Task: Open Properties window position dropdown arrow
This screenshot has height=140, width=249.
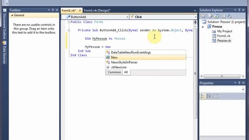Action: pyautogui.click(x=235, y=83)
